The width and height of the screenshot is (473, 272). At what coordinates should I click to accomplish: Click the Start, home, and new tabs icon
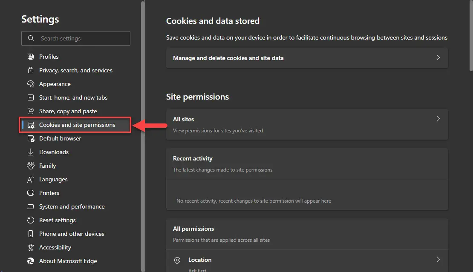pyautogui.click(x=30, y=97)
